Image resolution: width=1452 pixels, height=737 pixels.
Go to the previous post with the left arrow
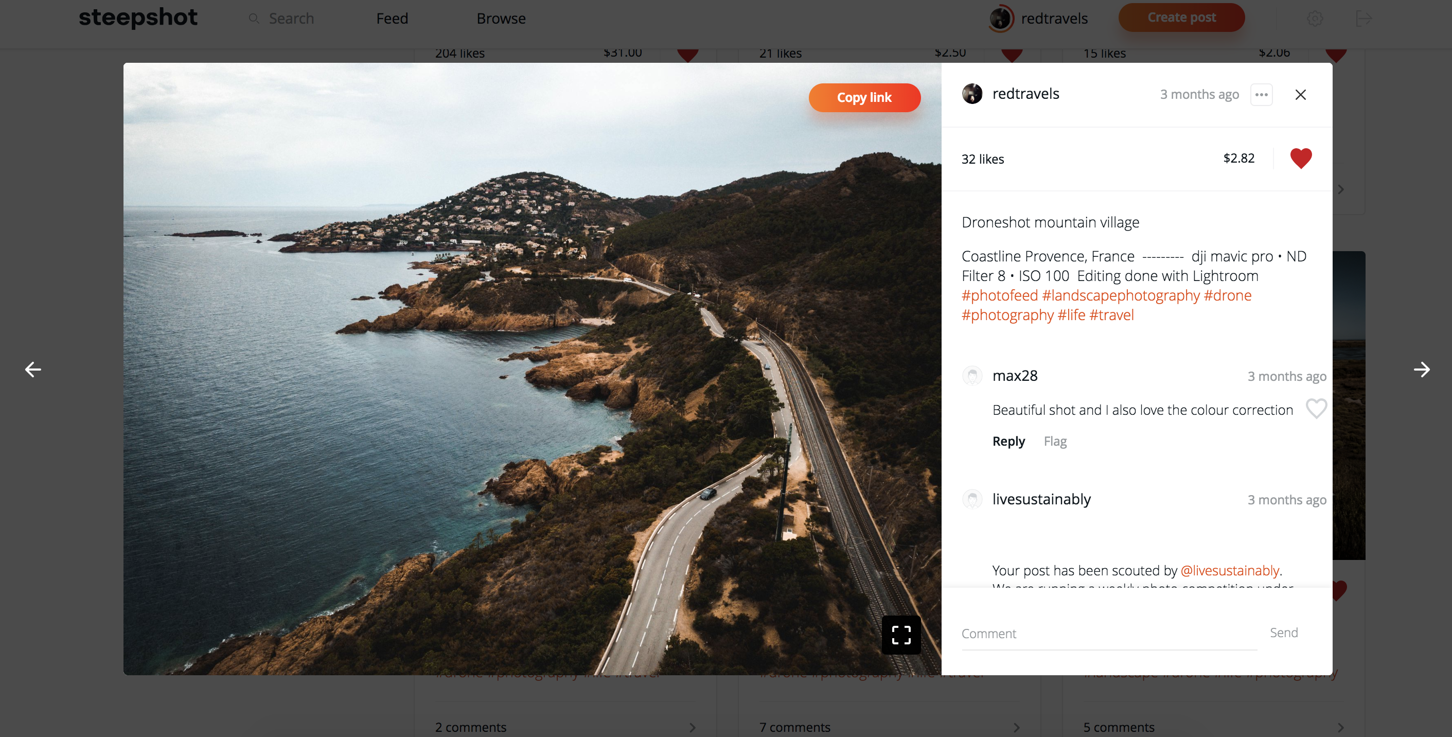point(33,370)
